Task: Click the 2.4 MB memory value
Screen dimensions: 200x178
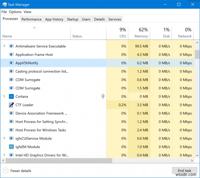Action: (142, 130)
